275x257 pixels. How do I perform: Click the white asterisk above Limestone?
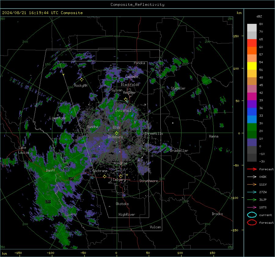(x=58, y=115)
